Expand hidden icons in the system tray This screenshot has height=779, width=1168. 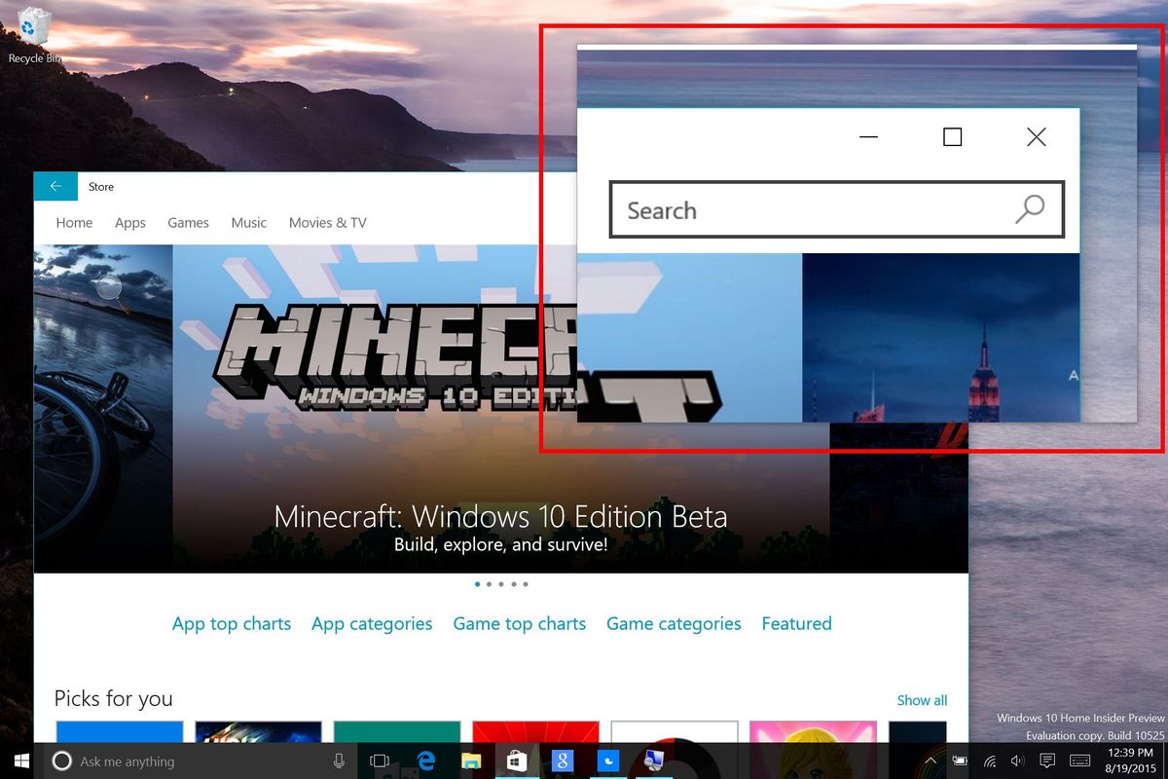(x=931, y=760)
